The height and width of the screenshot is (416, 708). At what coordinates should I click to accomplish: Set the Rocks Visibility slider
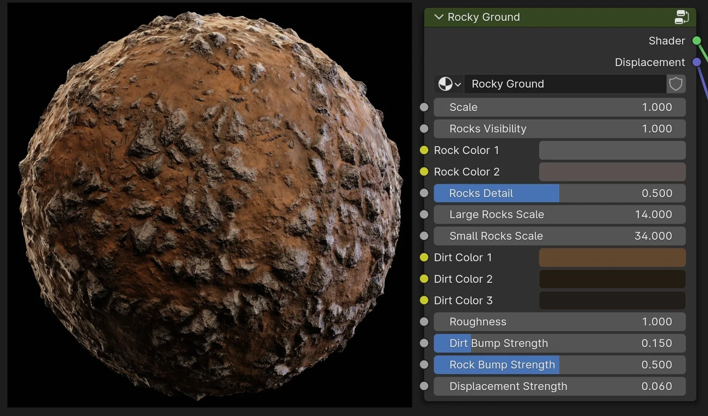click(559, 128)
